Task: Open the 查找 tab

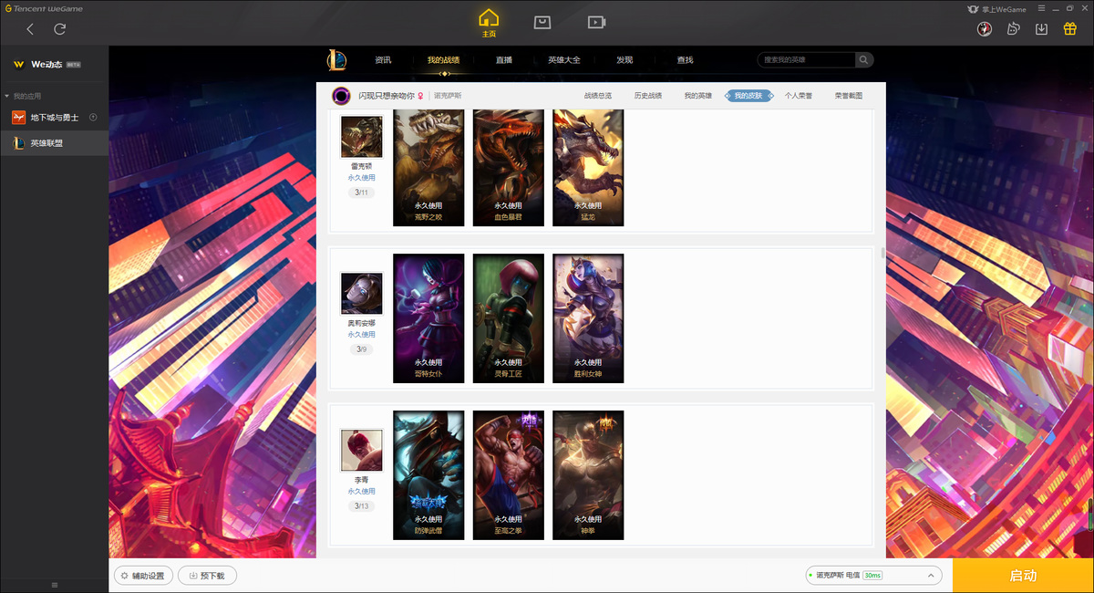Action: pyautogui.click(x=685, y=60)
